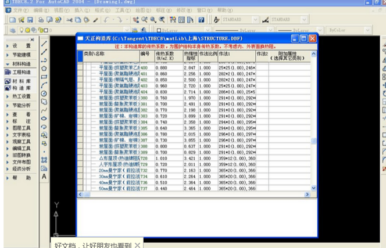Screen dimensions: 386x248
Task: Open the 工具 menu
Action: pos(123,10)
